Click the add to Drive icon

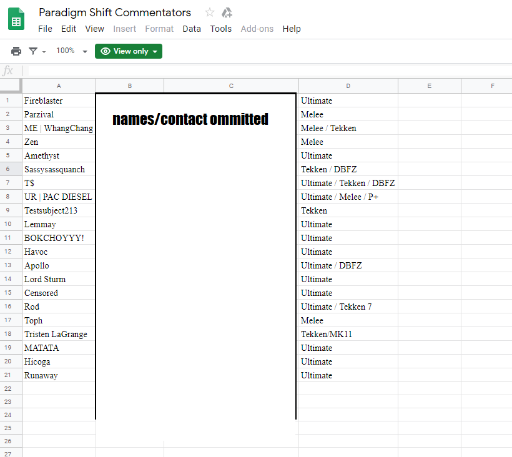point(227,12)
